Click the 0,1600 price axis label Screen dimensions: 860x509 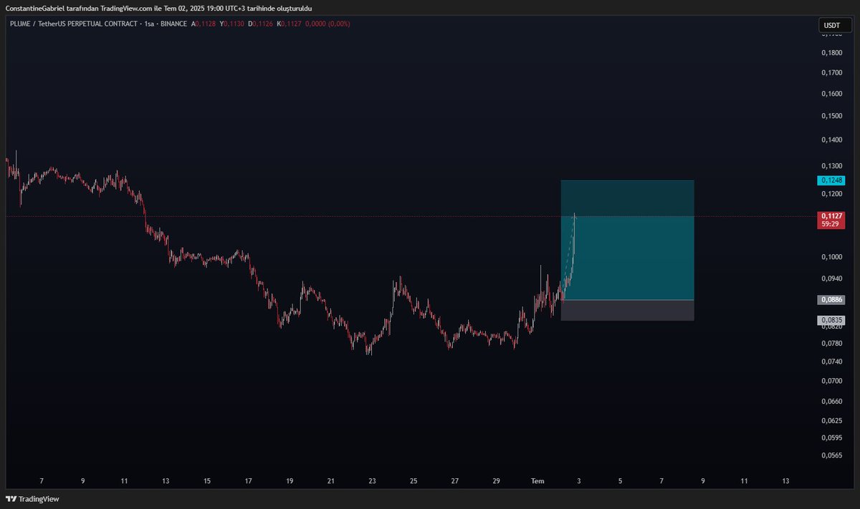[x=831, y=93]
